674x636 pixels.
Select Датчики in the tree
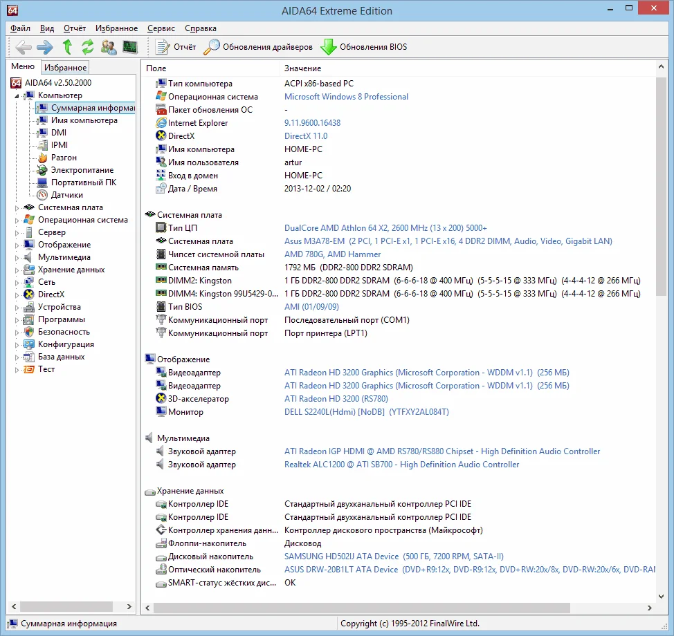[x=66, y=195]
